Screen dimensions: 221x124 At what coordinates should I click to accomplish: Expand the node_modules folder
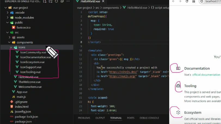tap(7, 18)
